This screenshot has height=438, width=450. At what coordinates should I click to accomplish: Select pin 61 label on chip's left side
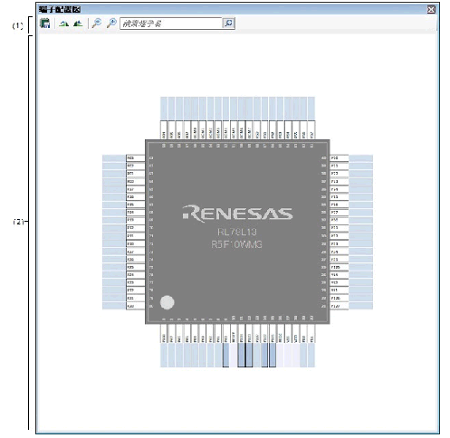coord(135,158)
